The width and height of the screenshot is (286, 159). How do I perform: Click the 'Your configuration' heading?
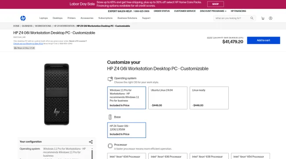(x=31, y=142)
